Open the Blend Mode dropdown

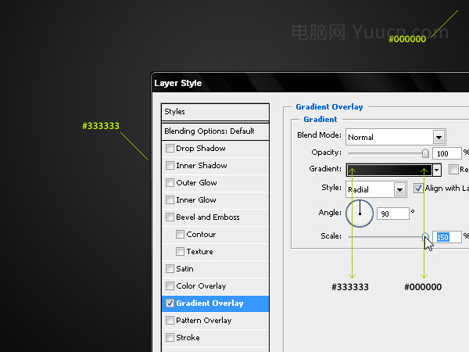[x=396, y=138]
